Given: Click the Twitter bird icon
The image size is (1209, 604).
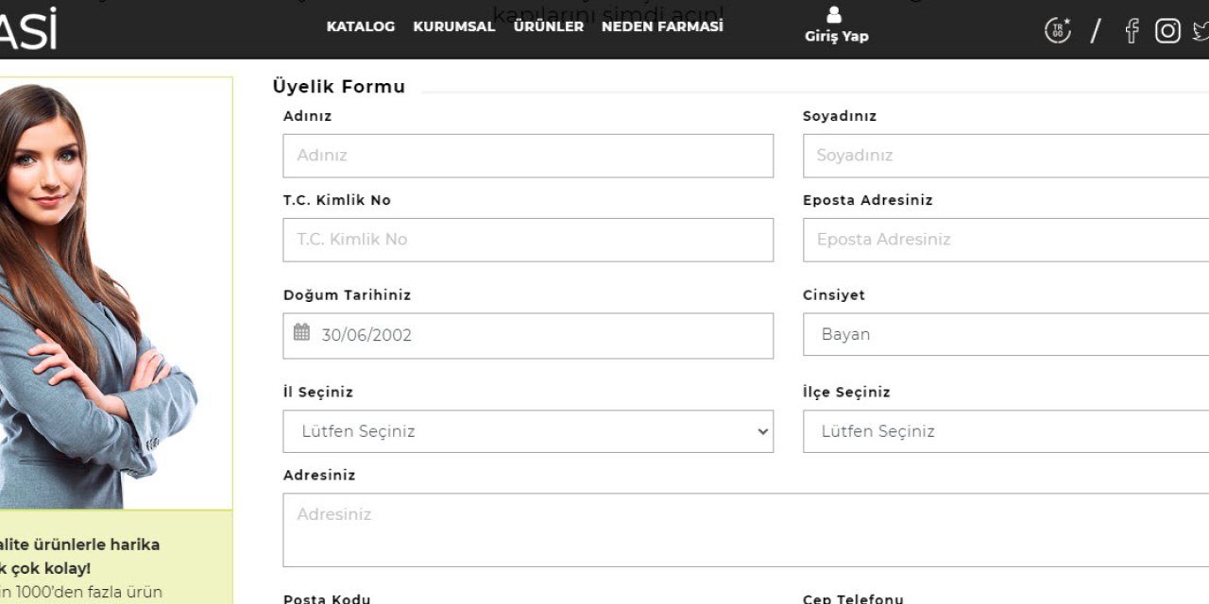Looking at the screenshot, I should (x=1200, y=31).
